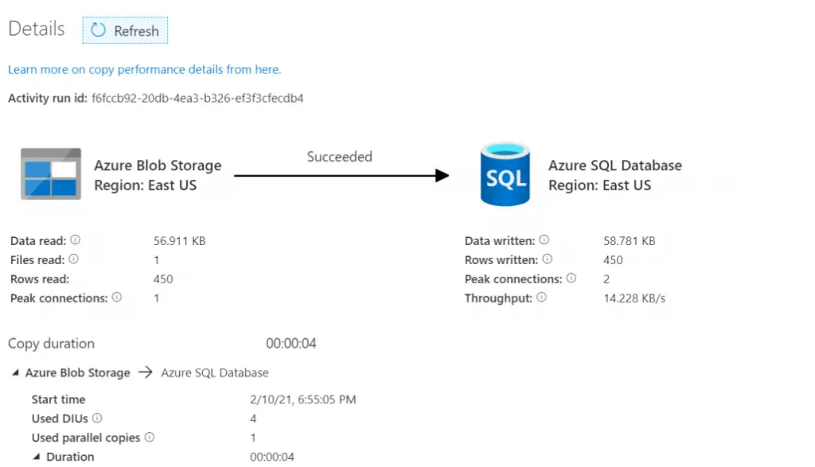Click the Azure SQL Database text in copy path
The height and width of the screenshot is (467, 815).
(215, 372)
